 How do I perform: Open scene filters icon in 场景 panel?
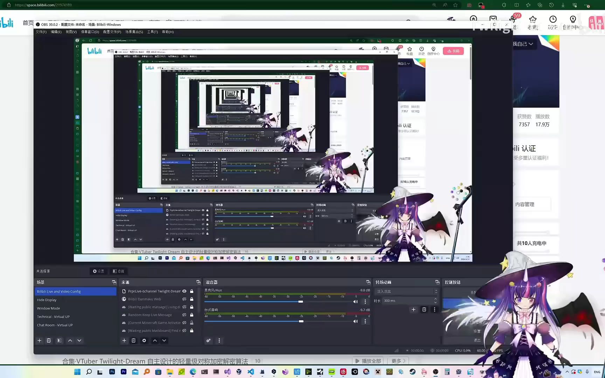(59, 341)
